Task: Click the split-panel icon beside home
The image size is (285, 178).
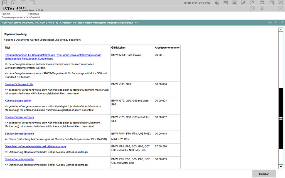Action: pyautogui.click(x=225, y=3)
